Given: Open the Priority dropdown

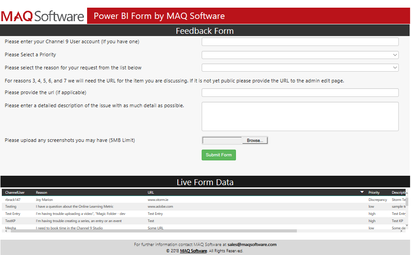Looking at the screenshot, I should [x=300, y=55].
